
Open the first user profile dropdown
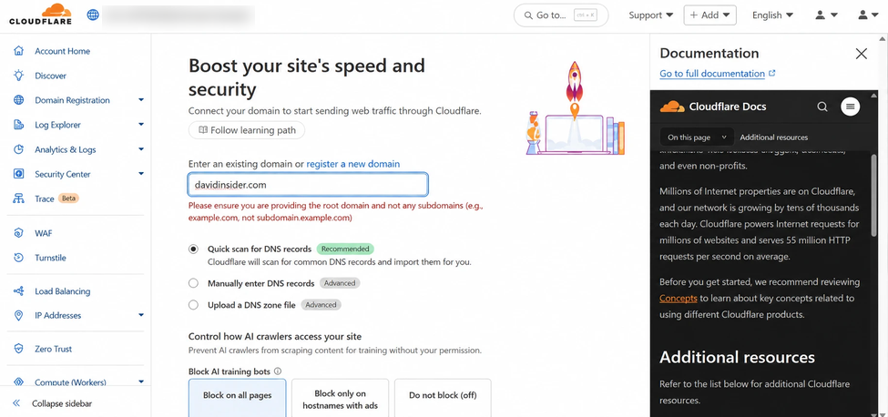click(x=826, y=15)
